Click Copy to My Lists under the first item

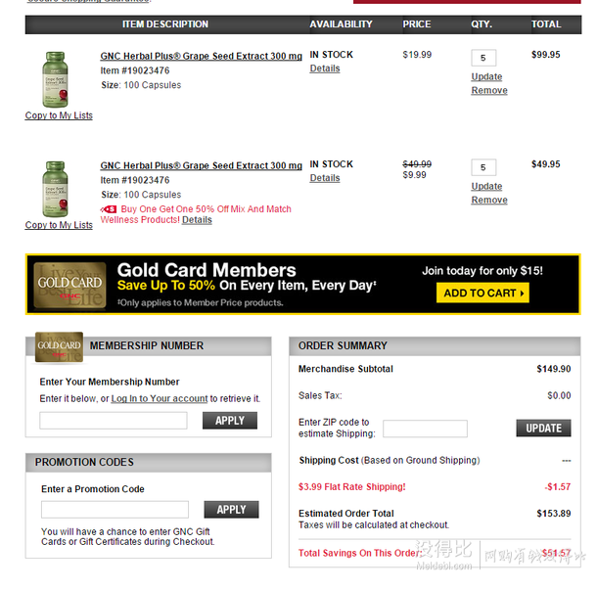pos(59,115)
